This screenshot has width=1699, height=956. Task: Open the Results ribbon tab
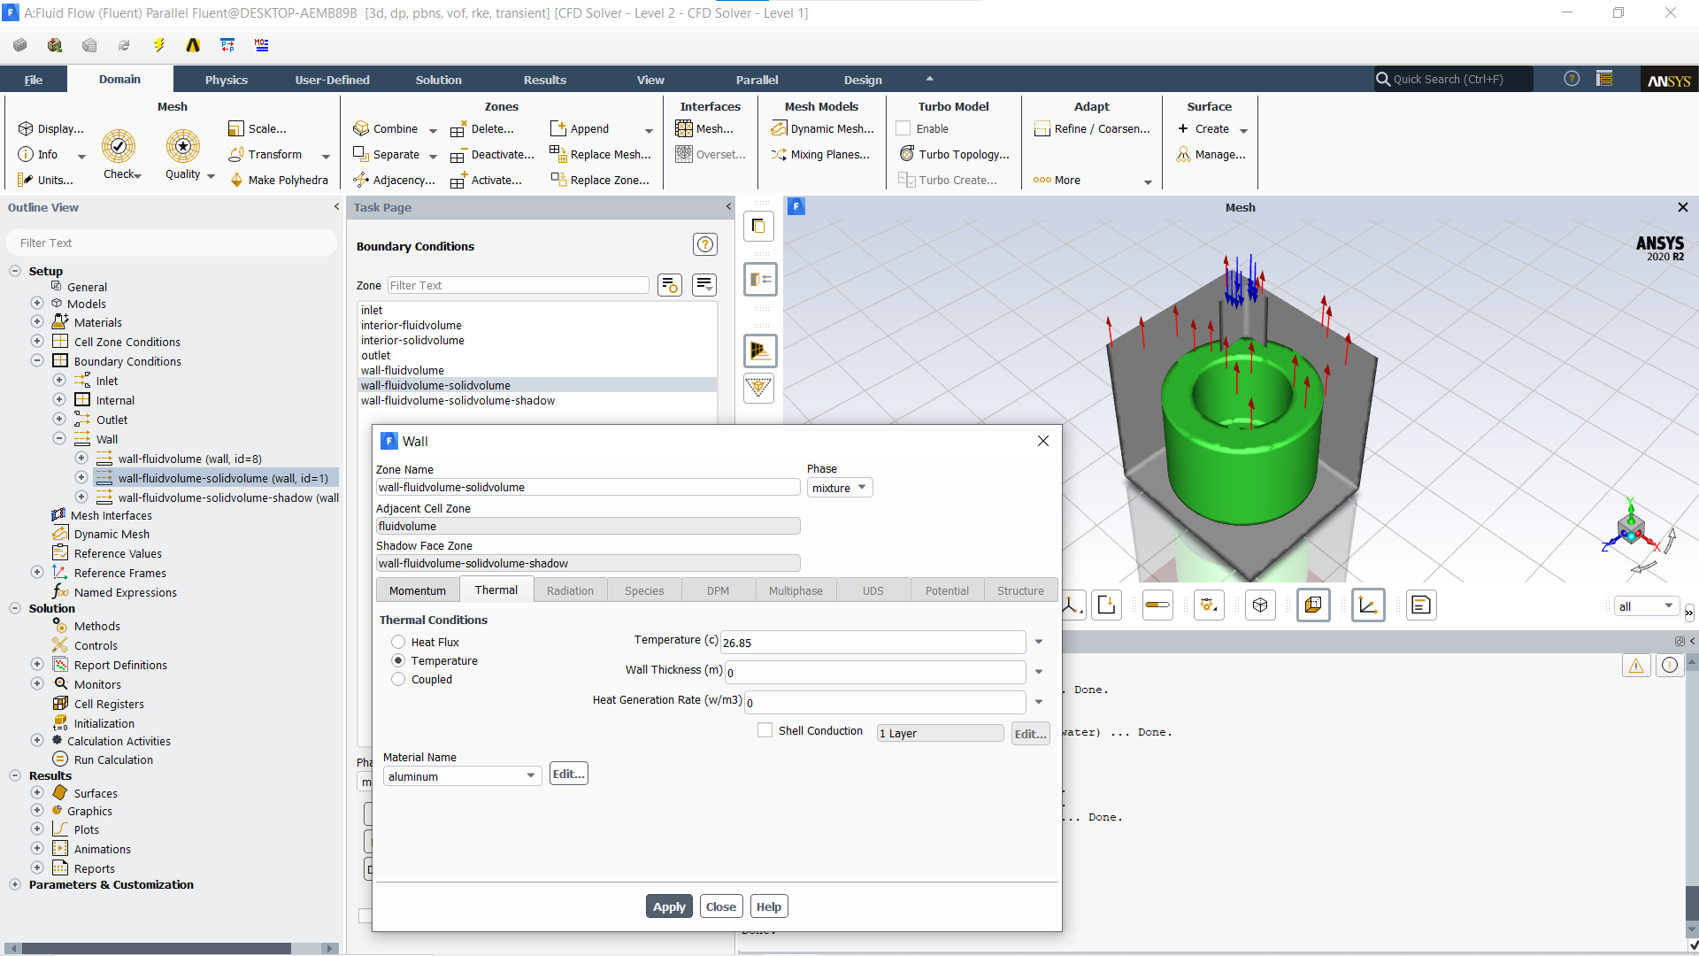(x=545, y=80)
